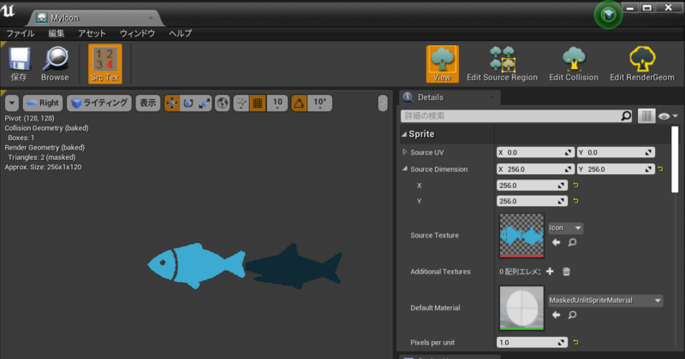685x359 pixels.
Task: Open 表示 show flags menu
Action: point(147,103)
